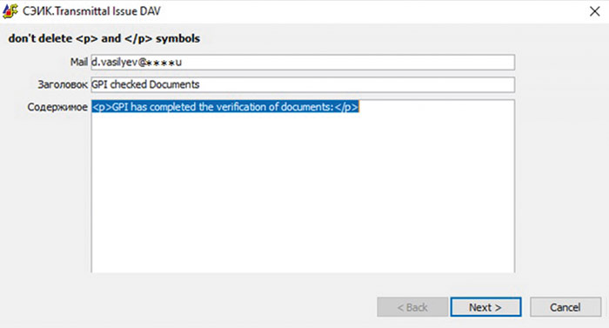
Task: Click the Содержимое field label
Action: point(57,107)
